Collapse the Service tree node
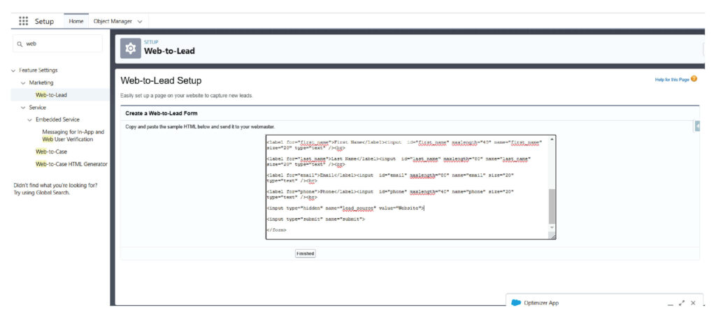Screen dimensions: 716x317 (x=23, y=108)
